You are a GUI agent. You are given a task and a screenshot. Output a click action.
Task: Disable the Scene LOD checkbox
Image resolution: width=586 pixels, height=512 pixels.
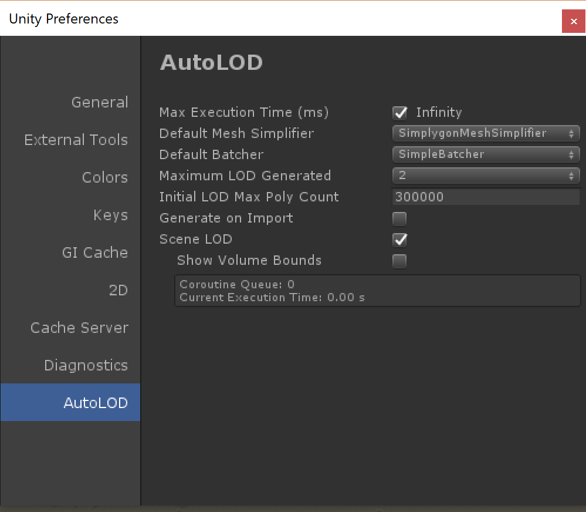pyautogui.click(x=399, y=240)
